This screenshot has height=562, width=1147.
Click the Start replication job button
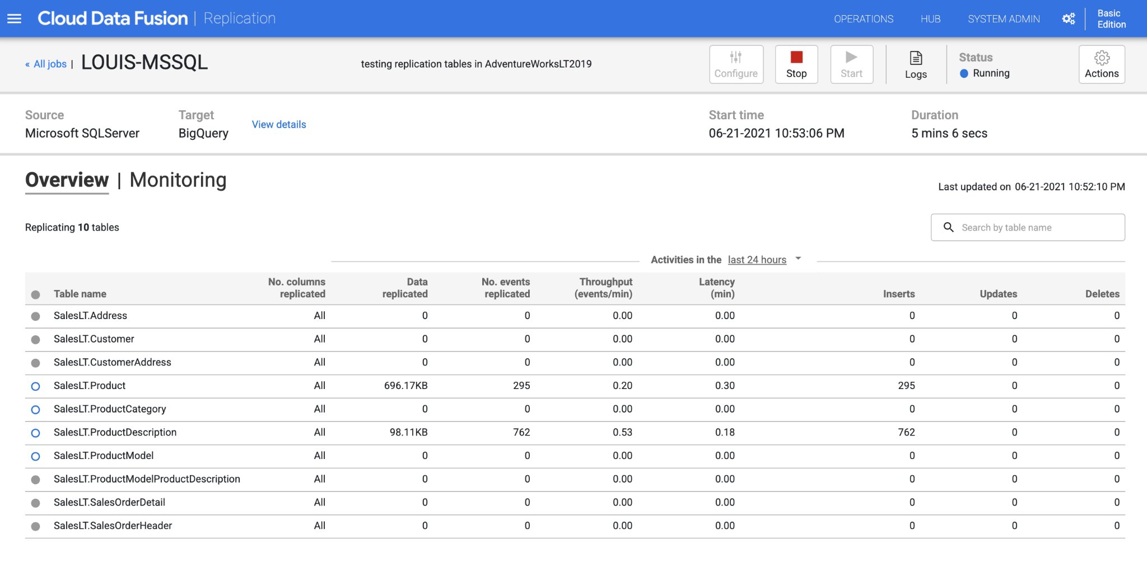pos(851,64)
